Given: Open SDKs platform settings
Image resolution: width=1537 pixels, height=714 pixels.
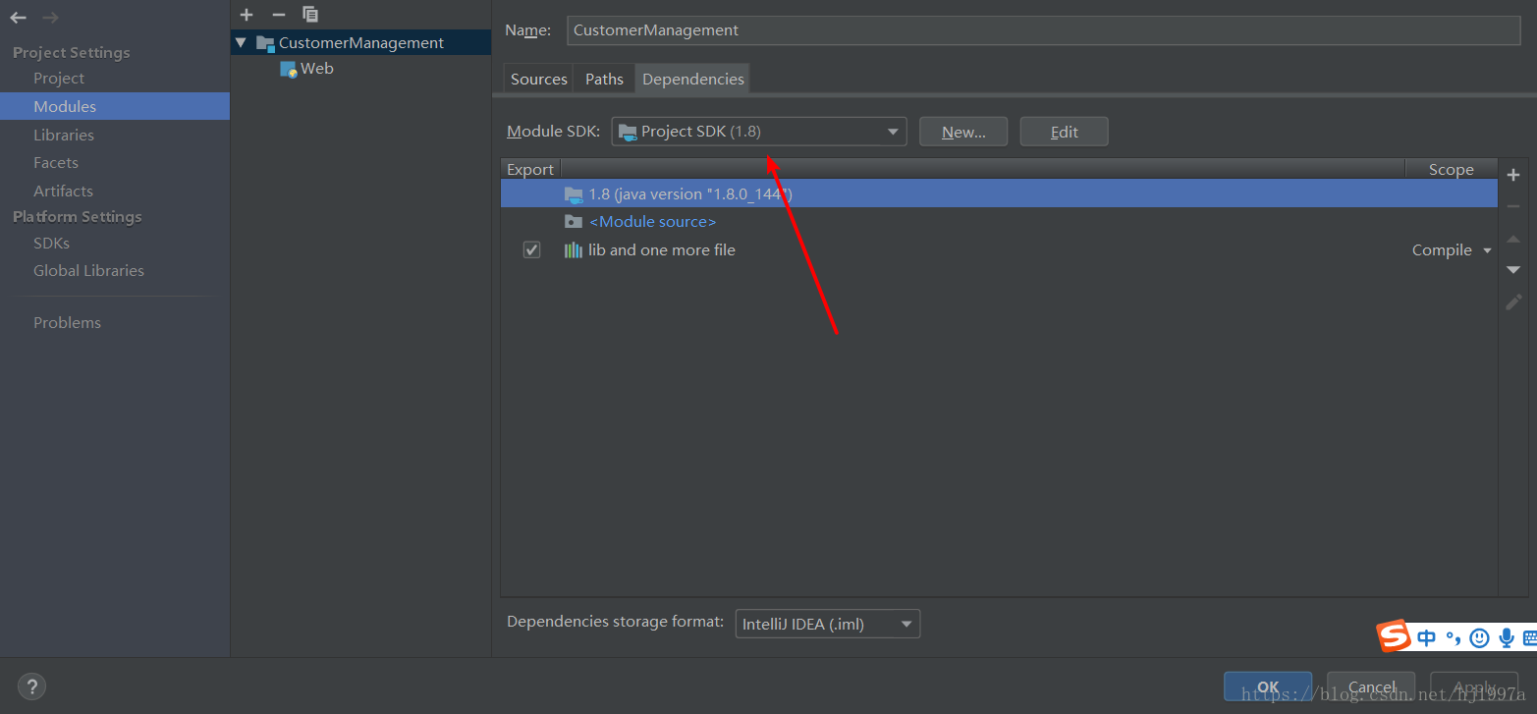Looking at the screenshot, I should 51,244.
